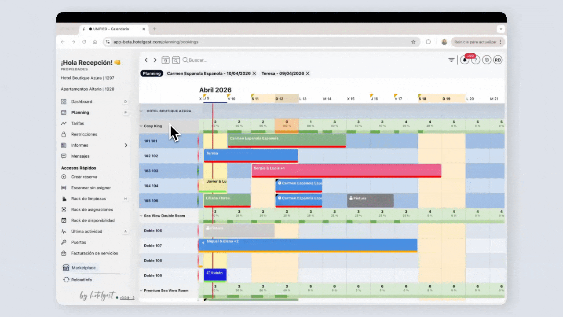This screenshot has width=563, height=317.
Task: Switch to Carmen Espanola Espanola - 10/04/2026 tab
Action: click(209, 74)
